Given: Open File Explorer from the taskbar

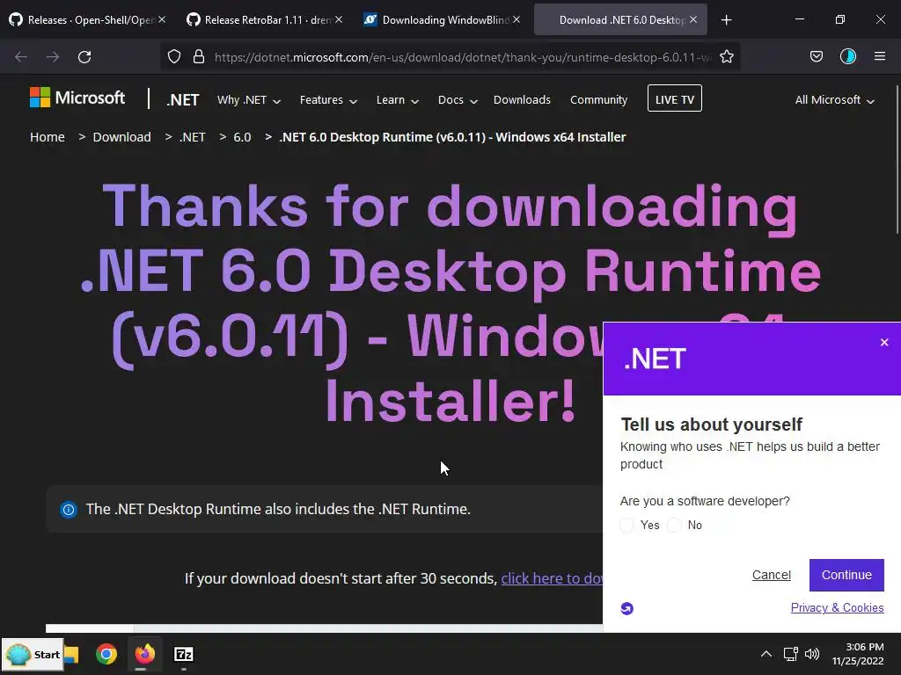Looking at the screenshot, I should (71, 654).
